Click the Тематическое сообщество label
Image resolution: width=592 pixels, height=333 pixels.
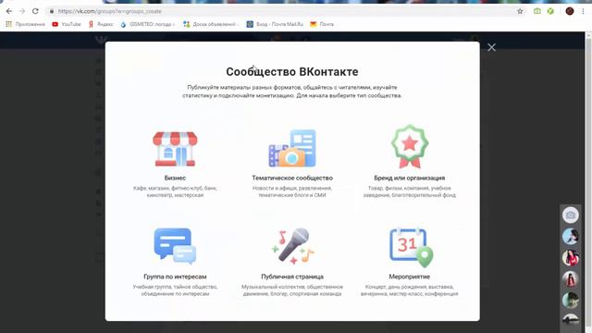292,178
